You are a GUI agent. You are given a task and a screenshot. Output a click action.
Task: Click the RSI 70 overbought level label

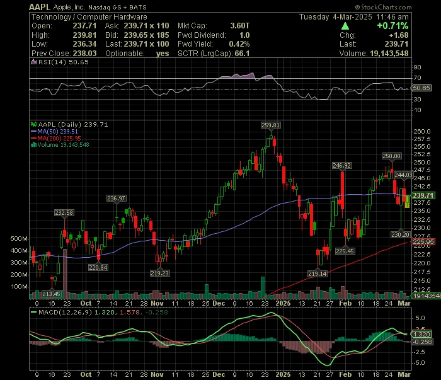(x=418, y=78)
